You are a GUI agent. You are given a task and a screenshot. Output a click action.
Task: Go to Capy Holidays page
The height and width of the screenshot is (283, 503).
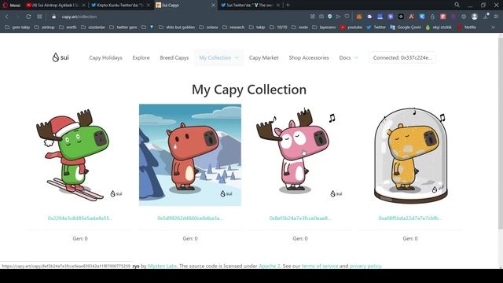click(x=105, y=57)
